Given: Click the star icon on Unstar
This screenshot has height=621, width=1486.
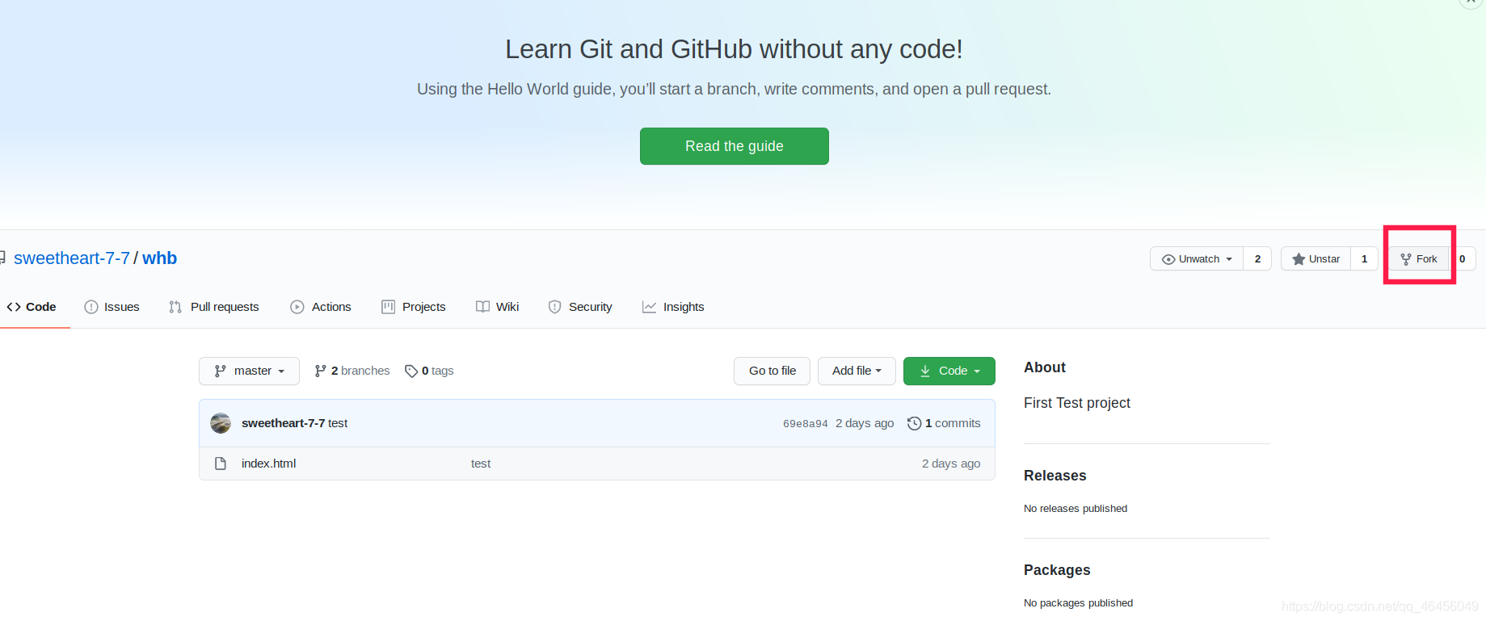Looking at the screenshot, I should coord(1299,259).
